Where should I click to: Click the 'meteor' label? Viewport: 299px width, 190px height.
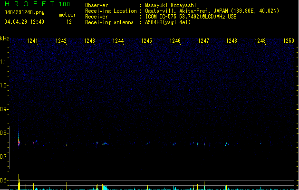point(68,15)
